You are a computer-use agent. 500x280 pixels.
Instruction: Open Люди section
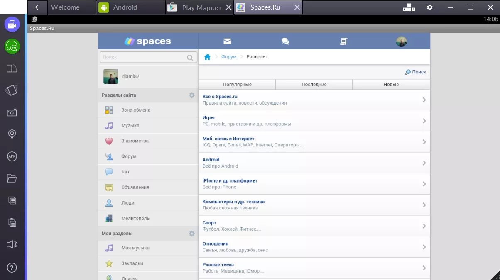(148, 203)
